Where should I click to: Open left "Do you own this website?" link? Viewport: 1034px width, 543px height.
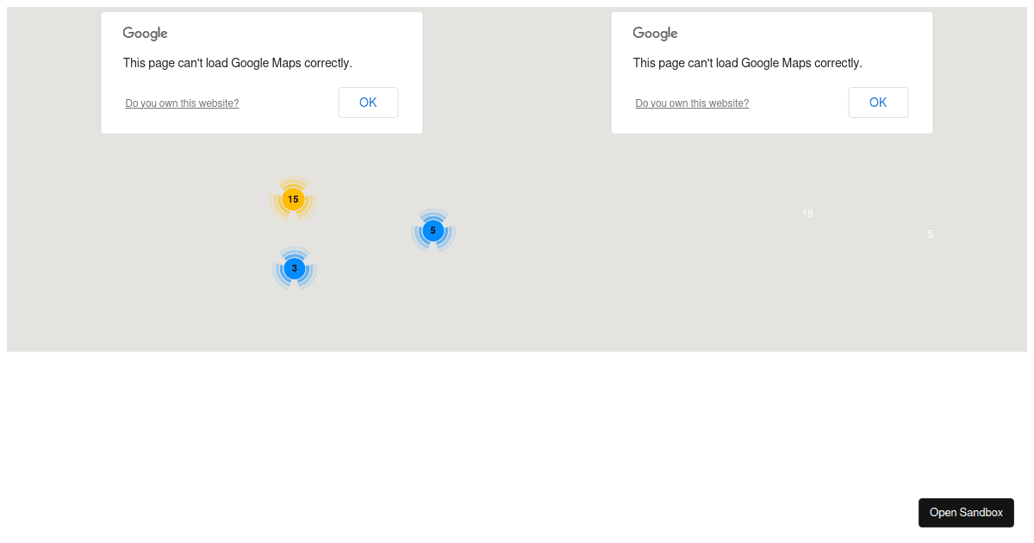[182, 103]
